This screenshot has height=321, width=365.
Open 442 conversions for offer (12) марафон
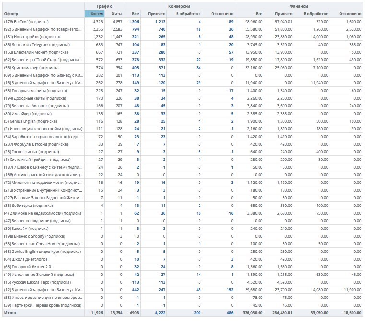point(135,290)
